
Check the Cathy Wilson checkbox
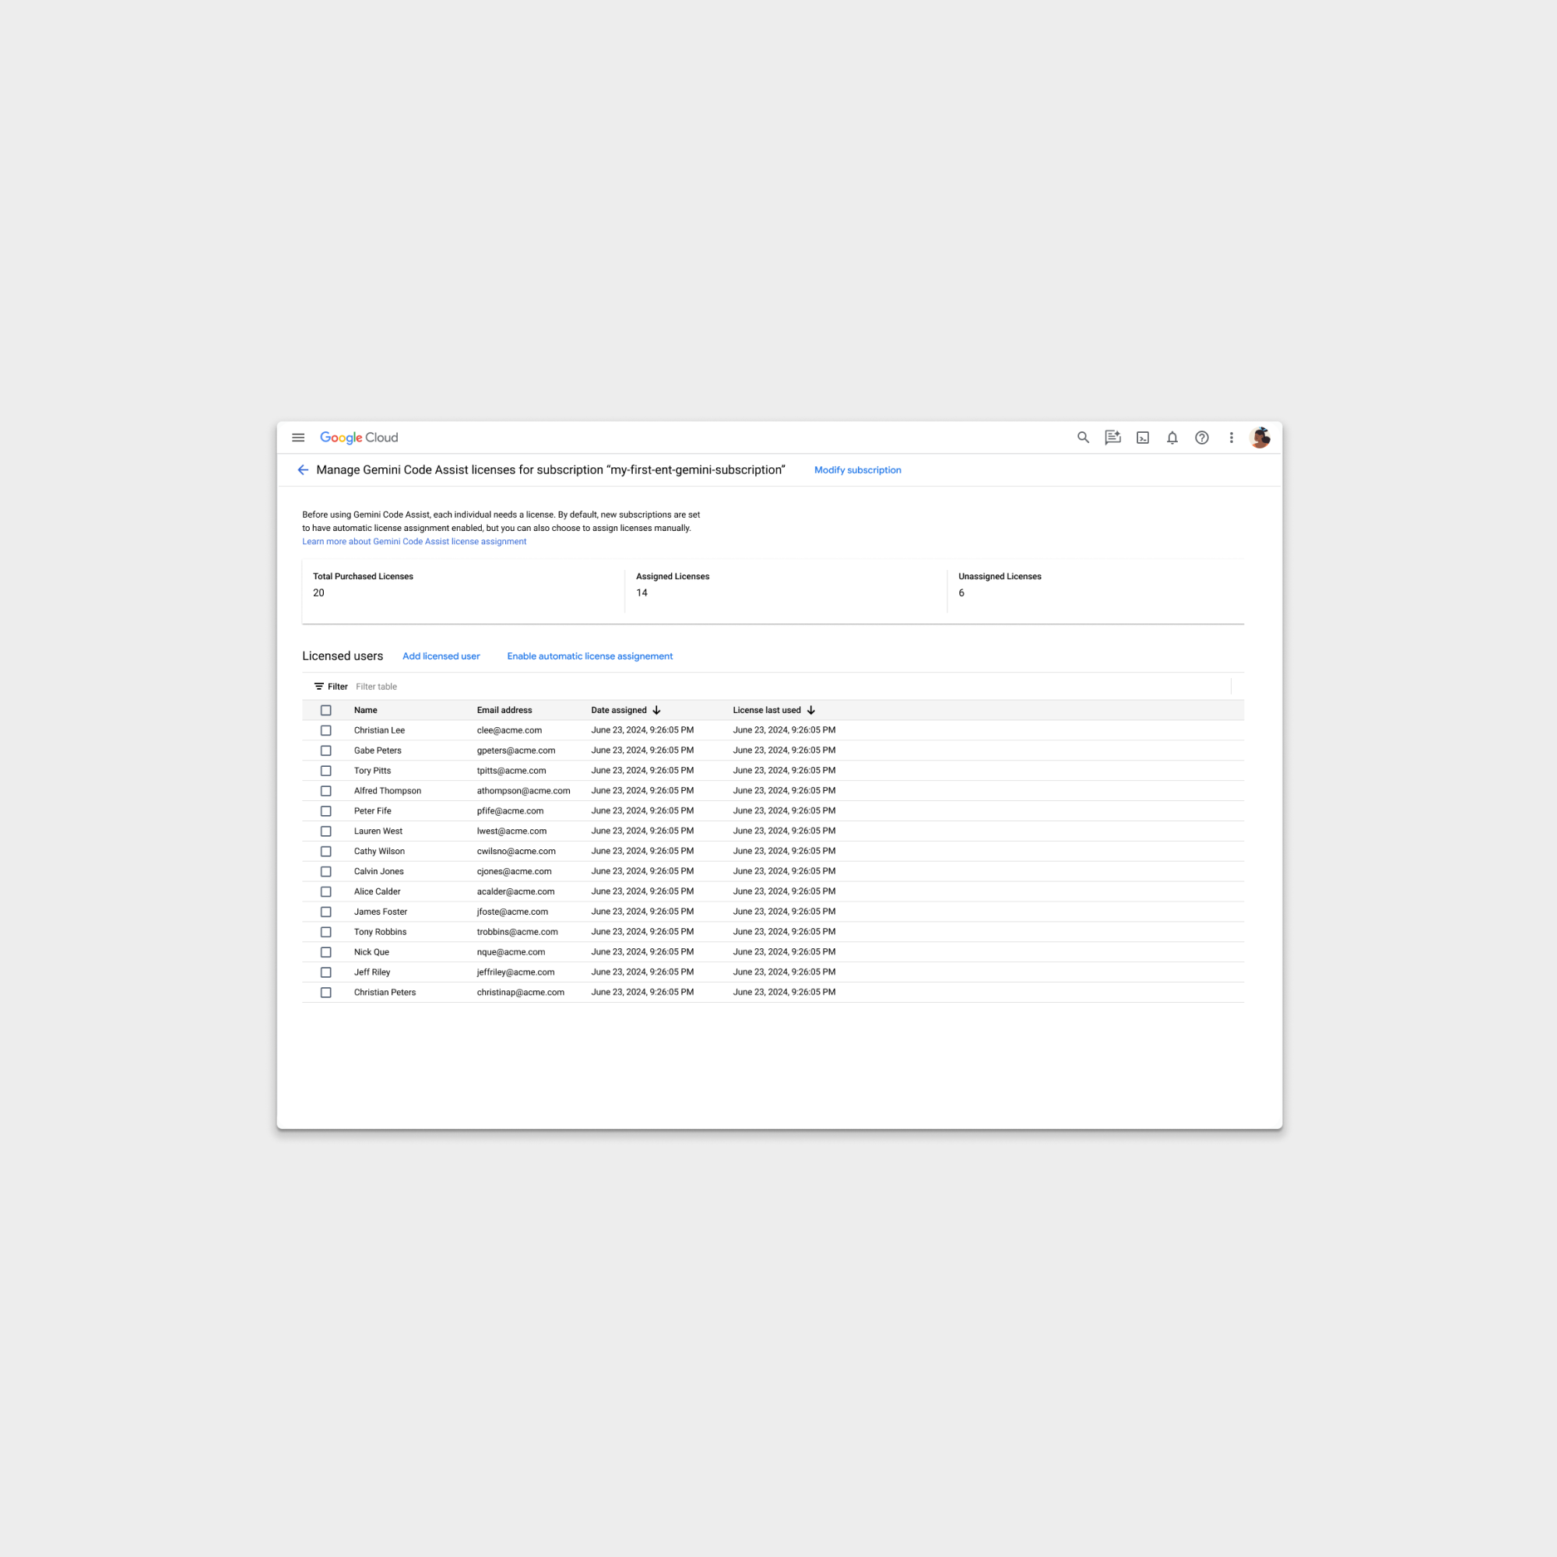(x=325, y=851)
